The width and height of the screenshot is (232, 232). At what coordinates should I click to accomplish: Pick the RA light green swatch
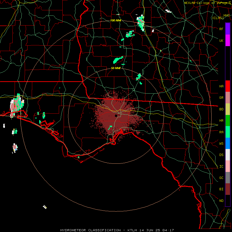click(228, 132)
